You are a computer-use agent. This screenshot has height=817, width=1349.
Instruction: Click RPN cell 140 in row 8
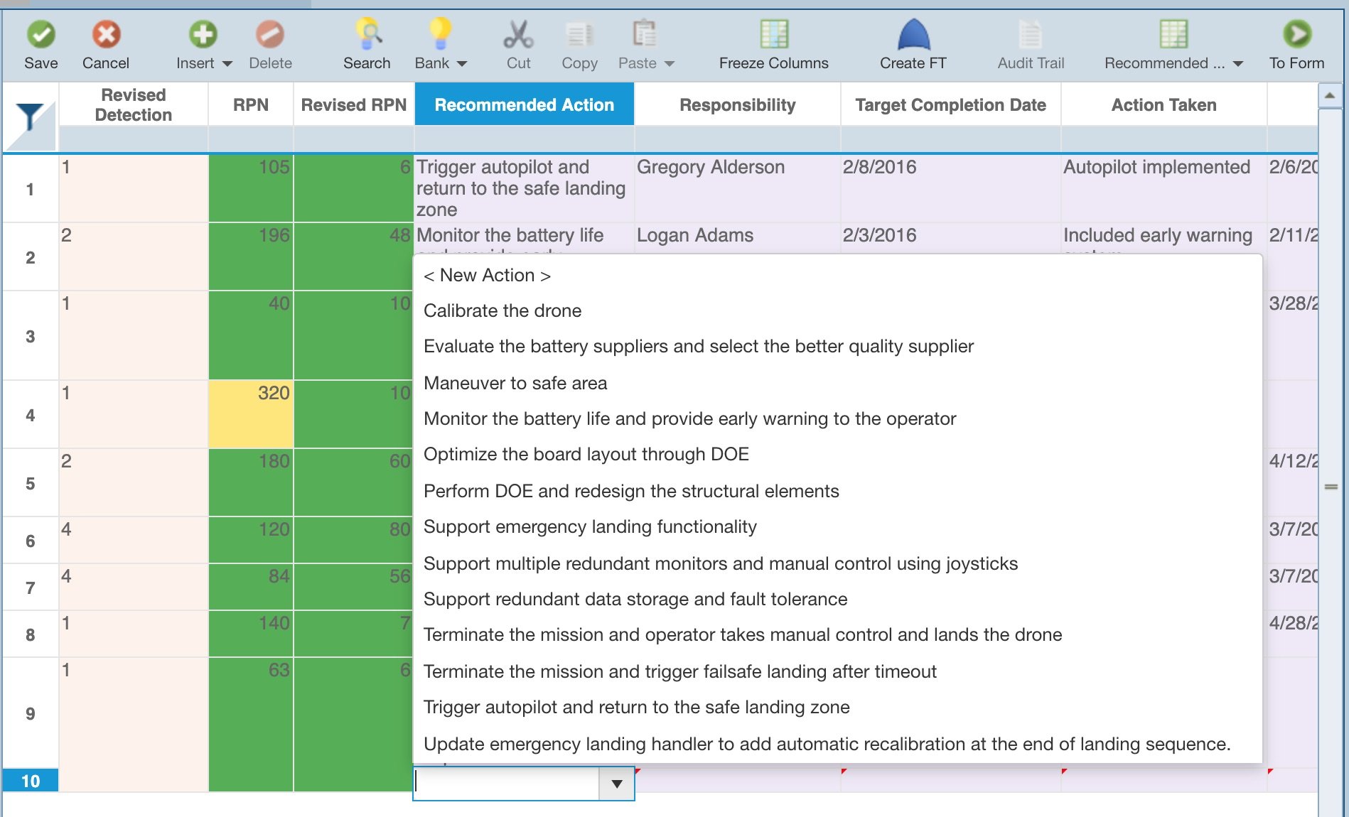[251, 633]
